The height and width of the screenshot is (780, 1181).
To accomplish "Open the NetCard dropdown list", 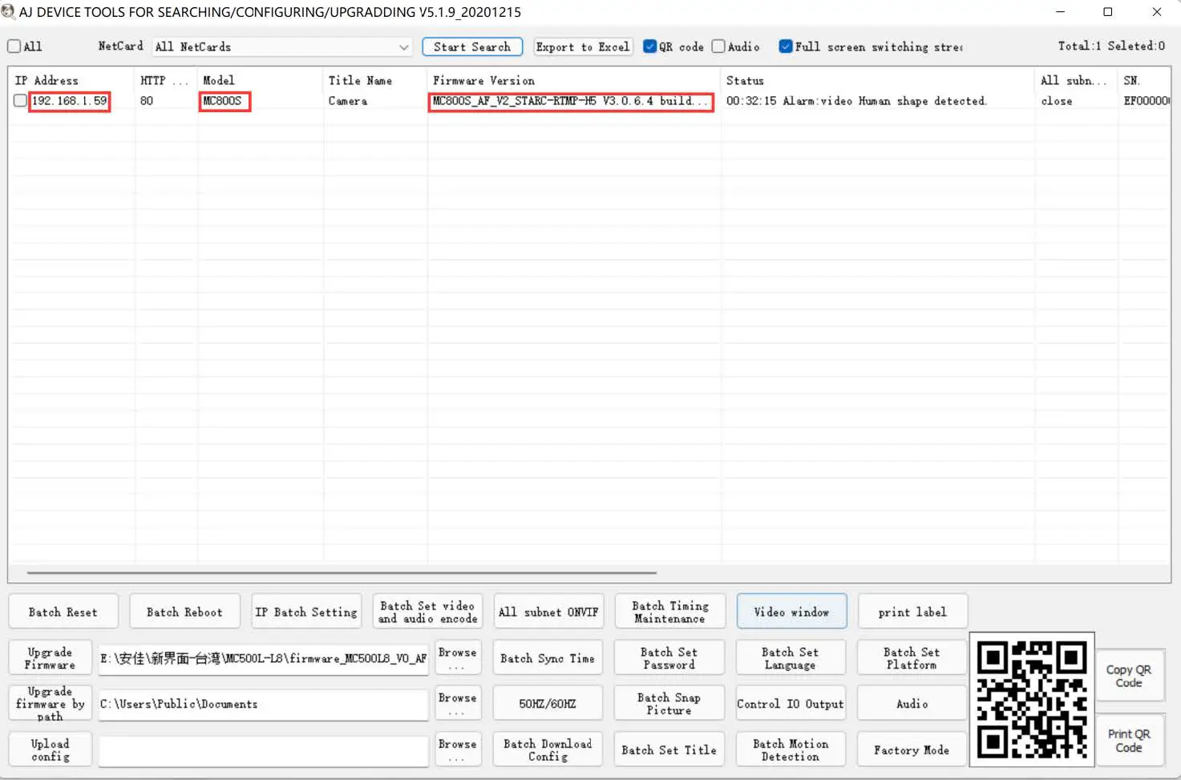I will 282,47.
